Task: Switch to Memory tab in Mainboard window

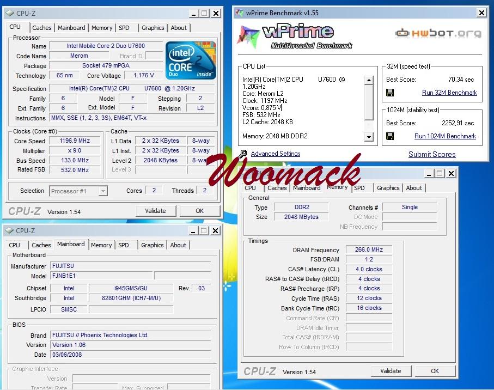Action: click(101, 245)
